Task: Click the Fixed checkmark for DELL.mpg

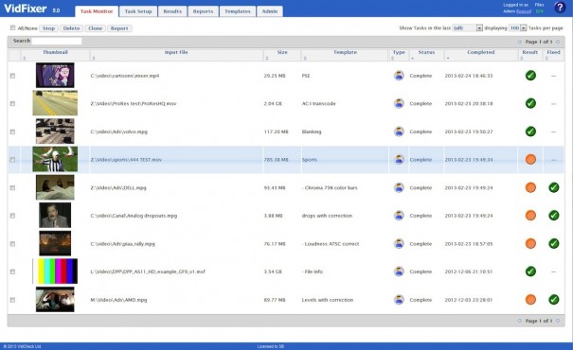Action: click(x=554, y=187)
